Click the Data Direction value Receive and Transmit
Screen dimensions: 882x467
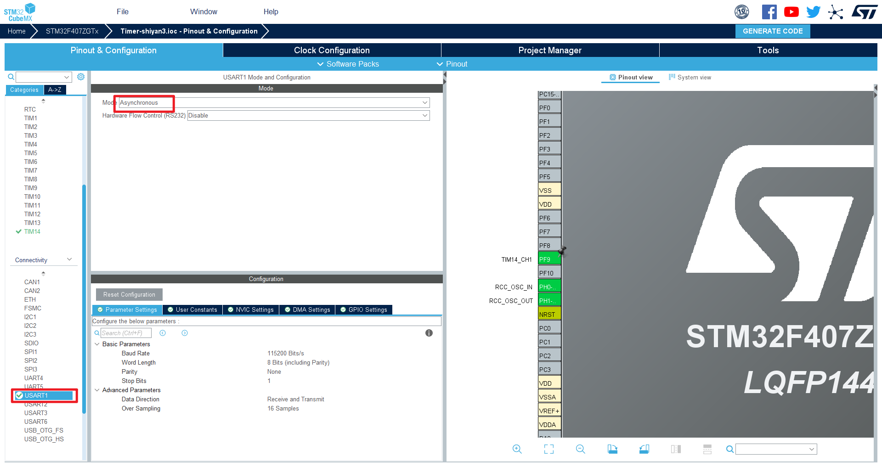click(296, 399)
